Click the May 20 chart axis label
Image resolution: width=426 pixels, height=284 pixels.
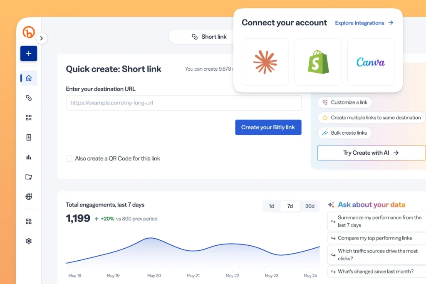(x=154, y=276)
